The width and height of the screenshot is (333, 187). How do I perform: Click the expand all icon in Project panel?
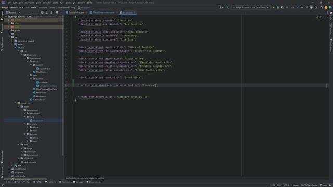[47, 12]
